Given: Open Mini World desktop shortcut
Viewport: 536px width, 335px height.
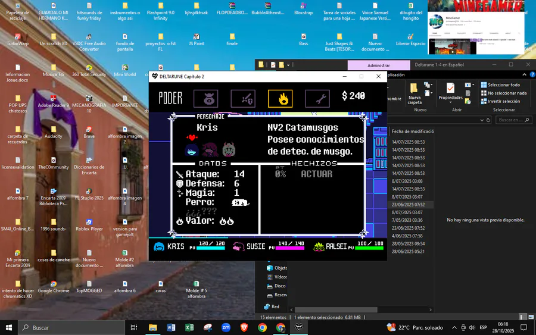Looking at the screenshot, I should [125, 70].
